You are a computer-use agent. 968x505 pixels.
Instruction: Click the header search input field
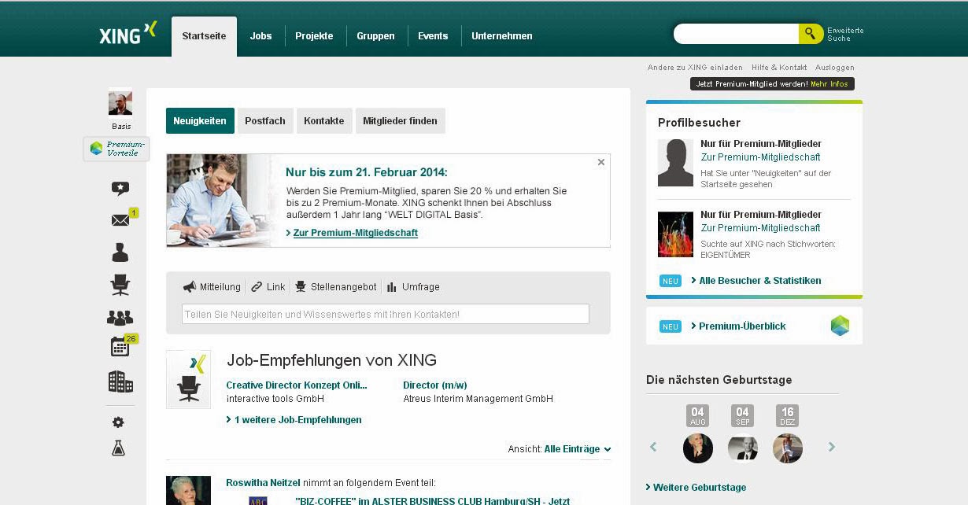[736, 34]
